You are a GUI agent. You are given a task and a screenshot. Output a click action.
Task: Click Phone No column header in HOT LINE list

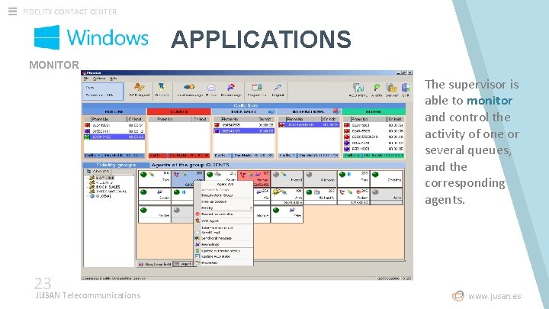(109, 119)
